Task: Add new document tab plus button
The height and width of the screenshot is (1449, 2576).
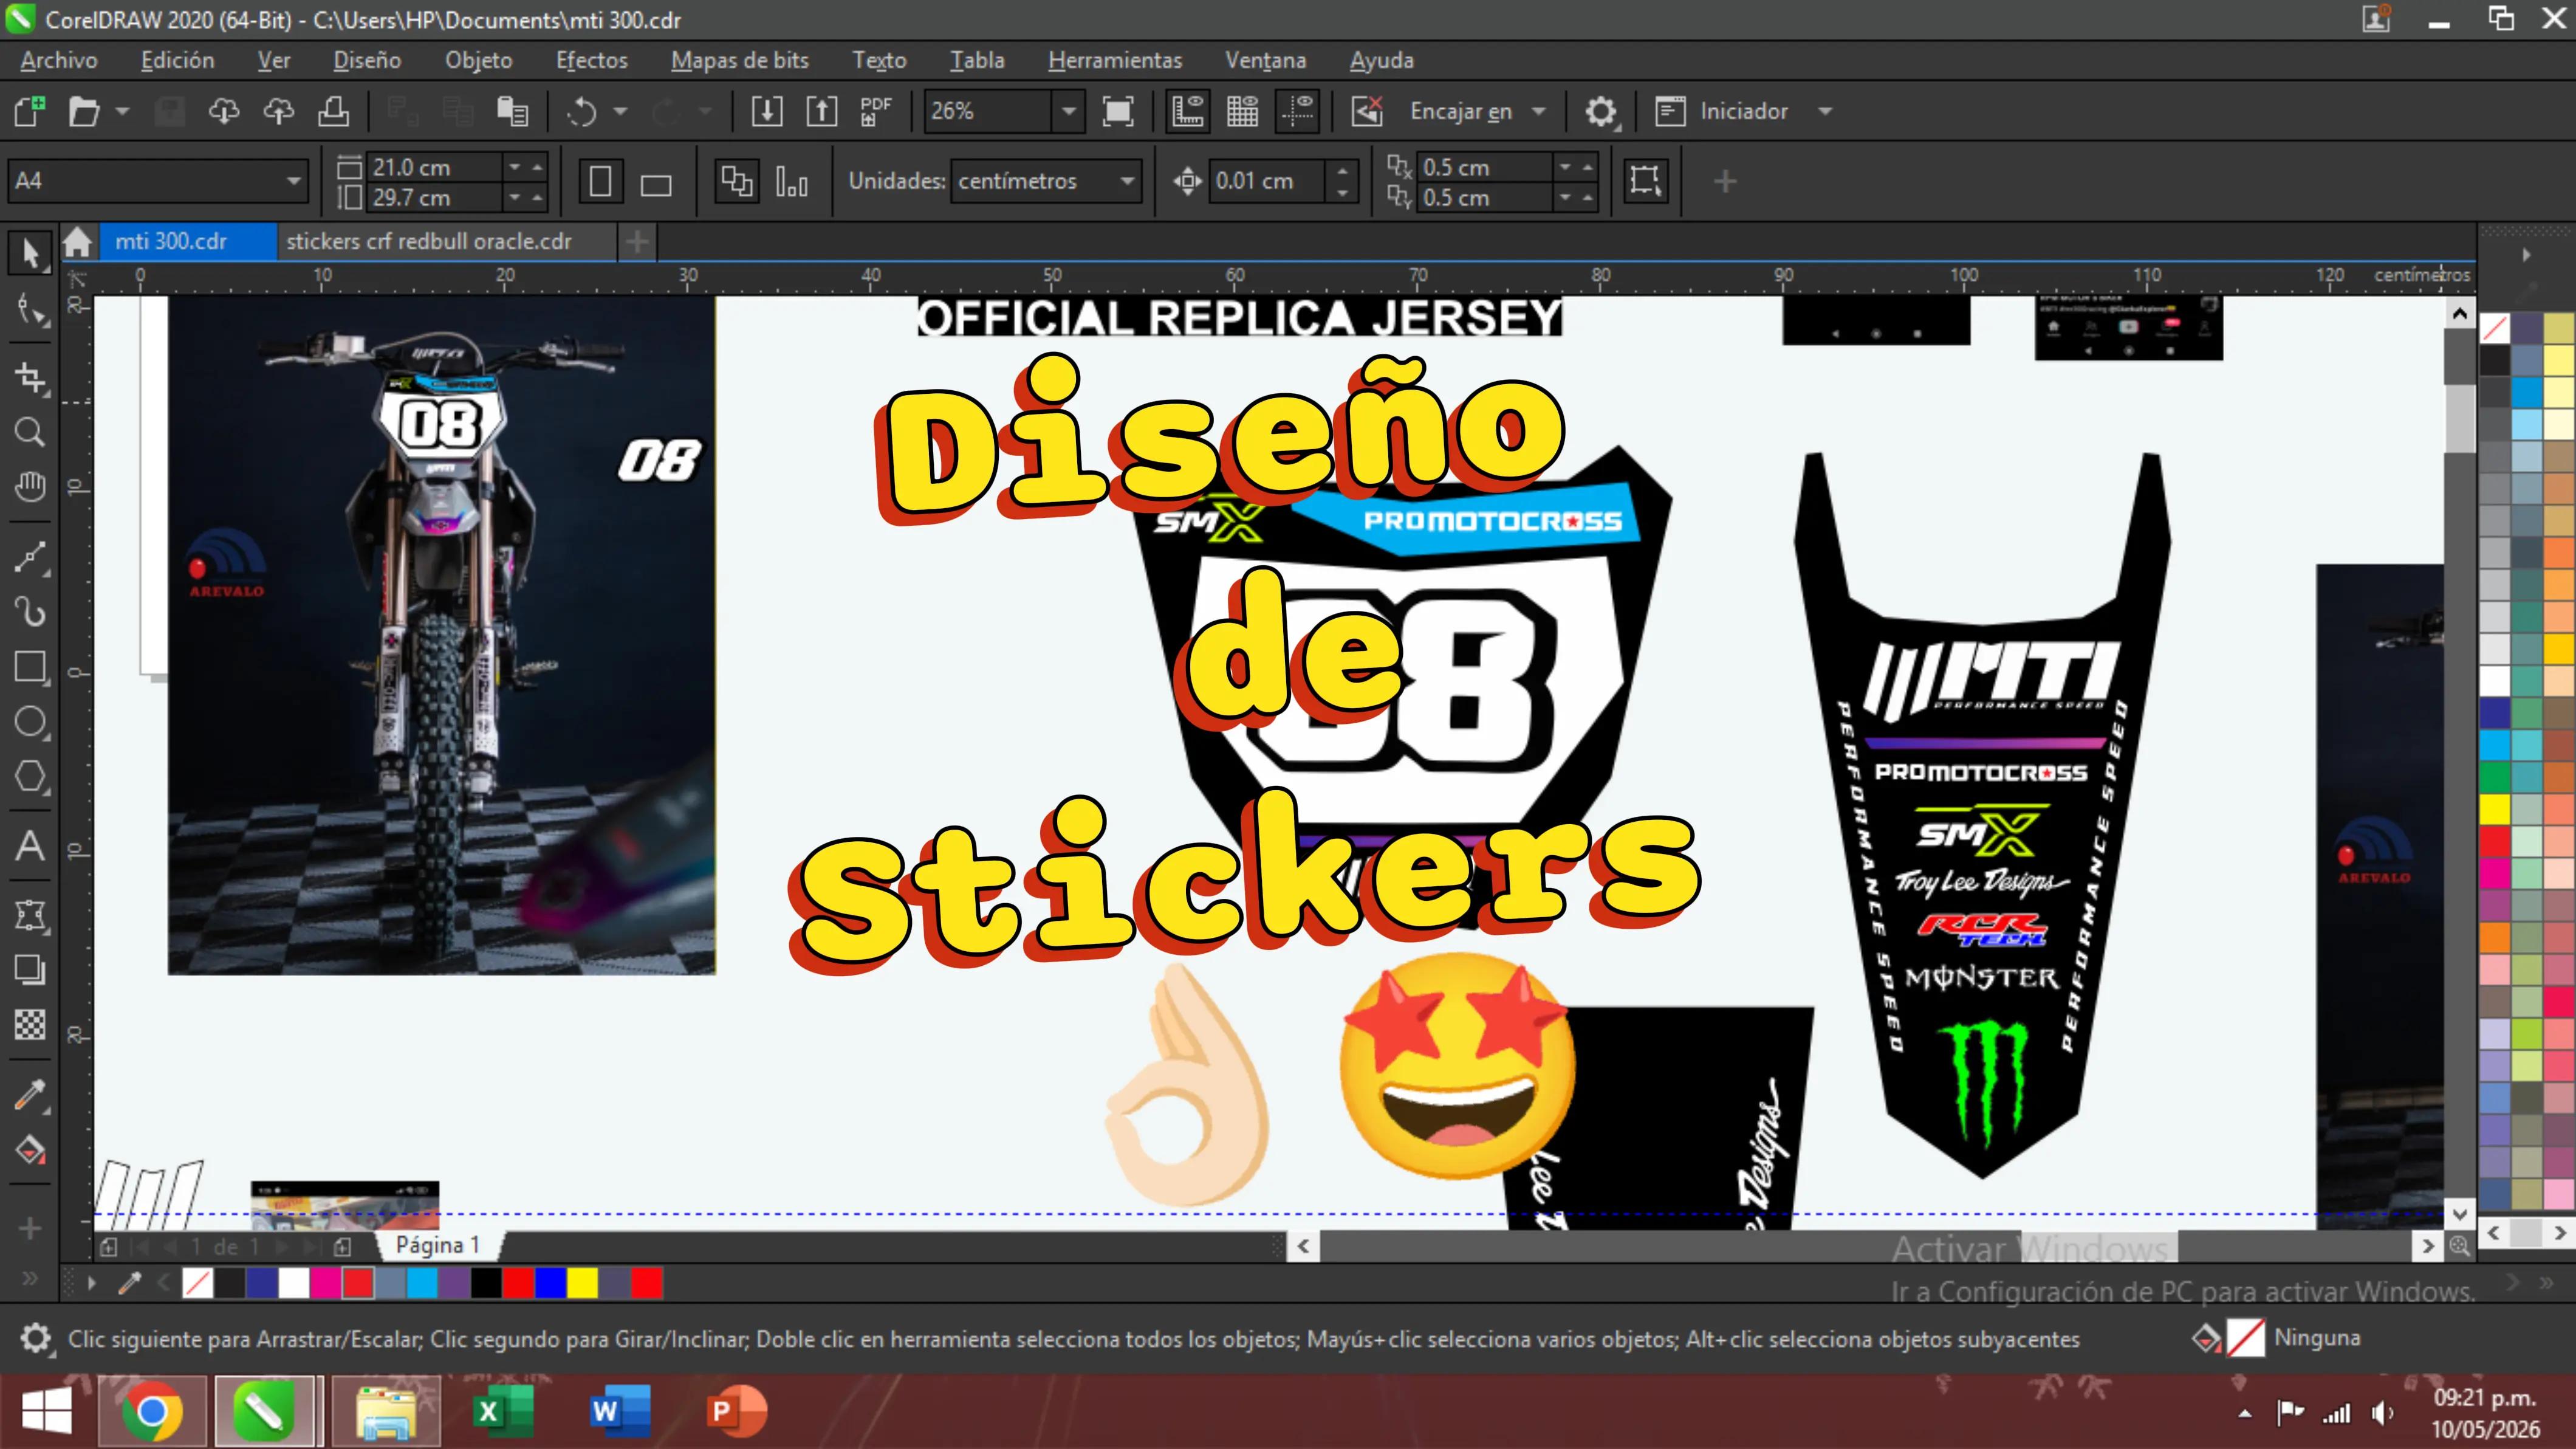Action: pyautogui.click(x=637, y=241)
